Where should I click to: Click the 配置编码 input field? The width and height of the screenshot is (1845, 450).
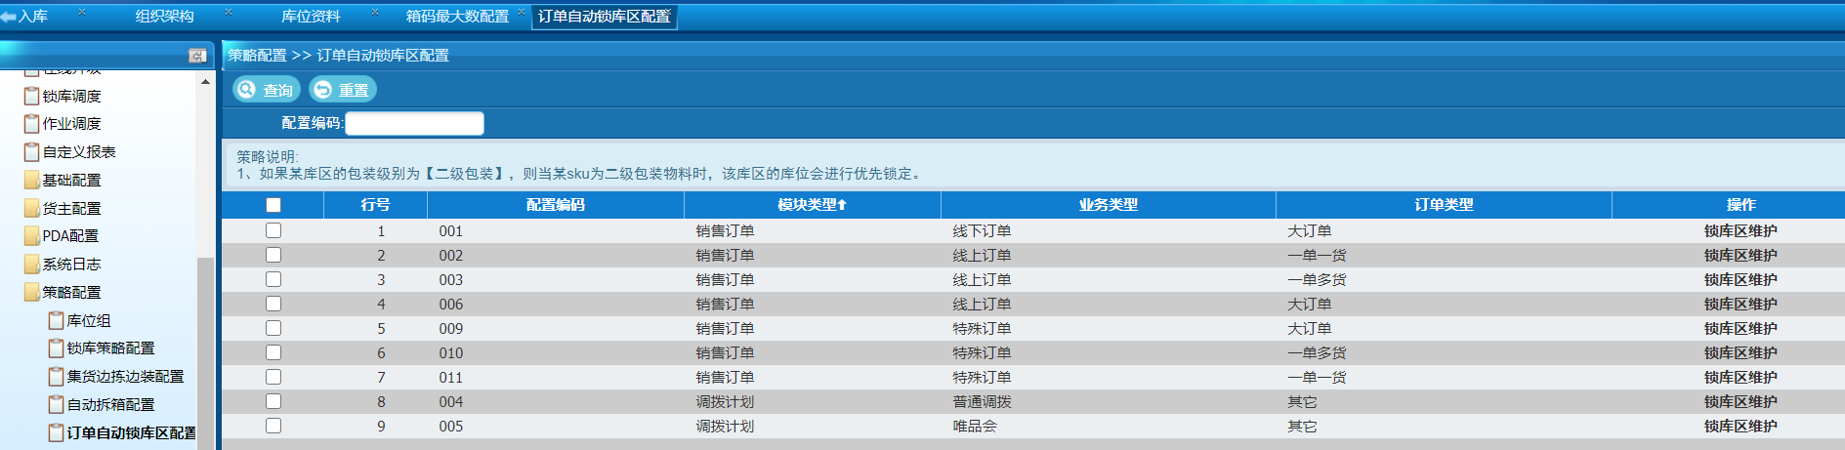click(414, 123)
